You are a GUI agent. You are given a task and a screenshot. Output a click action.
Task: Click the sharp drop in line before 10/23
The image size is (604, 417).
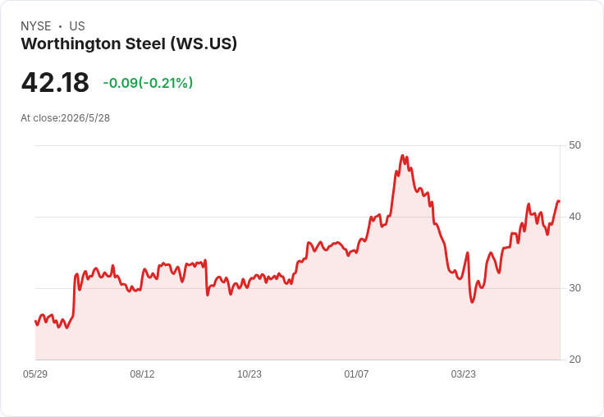(x=207, y=278)
